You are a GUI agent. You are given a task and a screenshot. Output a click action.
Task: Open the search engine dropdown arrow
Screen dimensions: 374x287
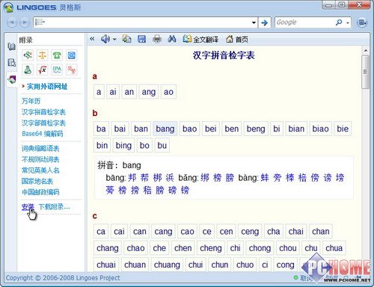[348, 22]
